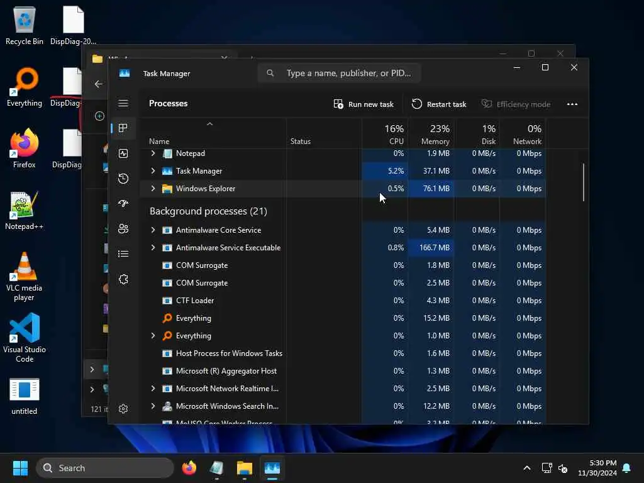This screenshot has width=644, height=483.
Task: Open the Details page in sidebar
Action: [x=123, y=254]
